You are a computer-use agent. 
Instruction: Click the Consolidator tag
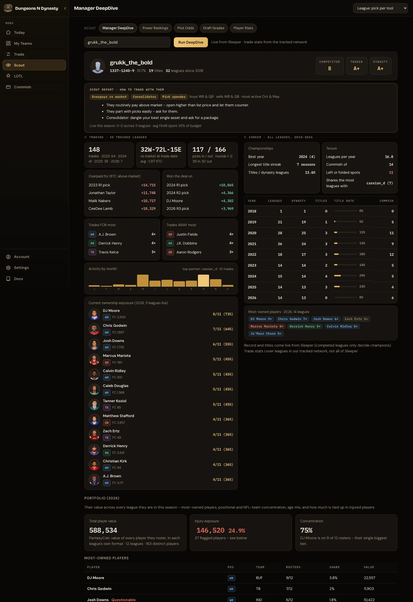coord(145,97)
